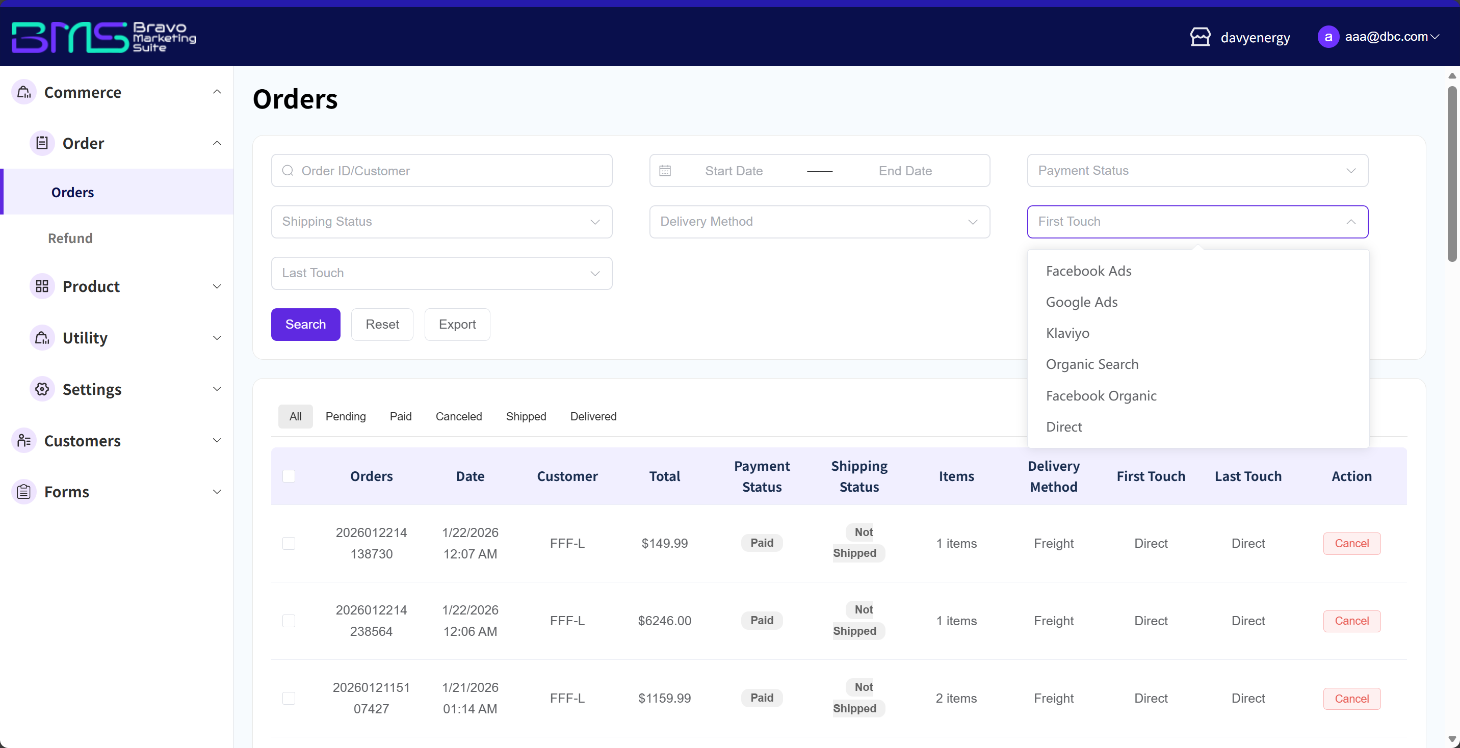The height and width of the screenshot is (748, 1460).
Task: Click the Product grid icon
Action: (42, 286)
